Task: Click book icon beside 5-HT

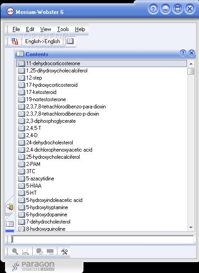Action: pyautogui.click(x=22, y=193)
